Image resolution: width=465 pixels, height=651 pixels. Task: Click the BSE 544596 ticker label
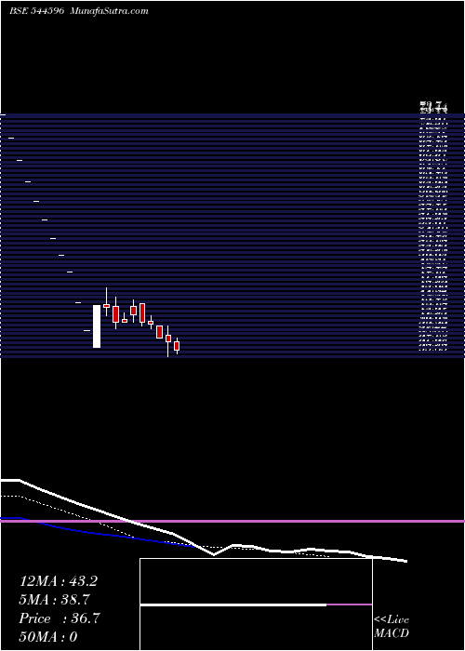pos(36,11)
